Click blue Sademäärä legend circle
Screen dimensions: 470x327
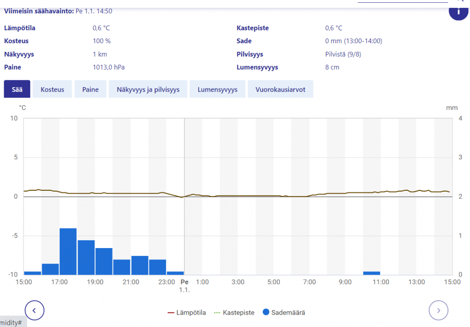pyautogui.click(x=265, y=313)
